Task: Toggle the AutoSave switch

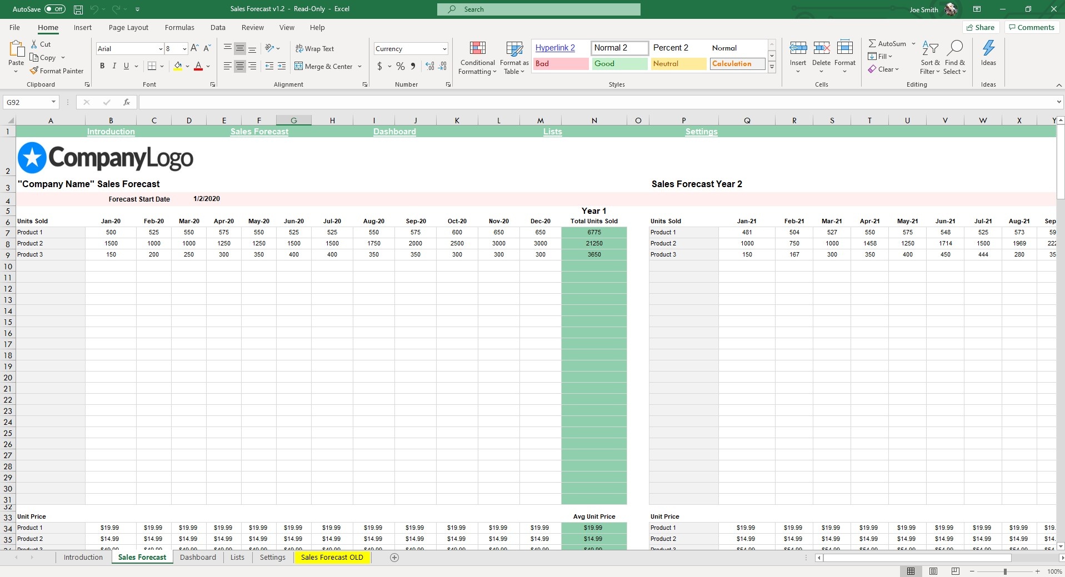Action: [x=54, y=9]
